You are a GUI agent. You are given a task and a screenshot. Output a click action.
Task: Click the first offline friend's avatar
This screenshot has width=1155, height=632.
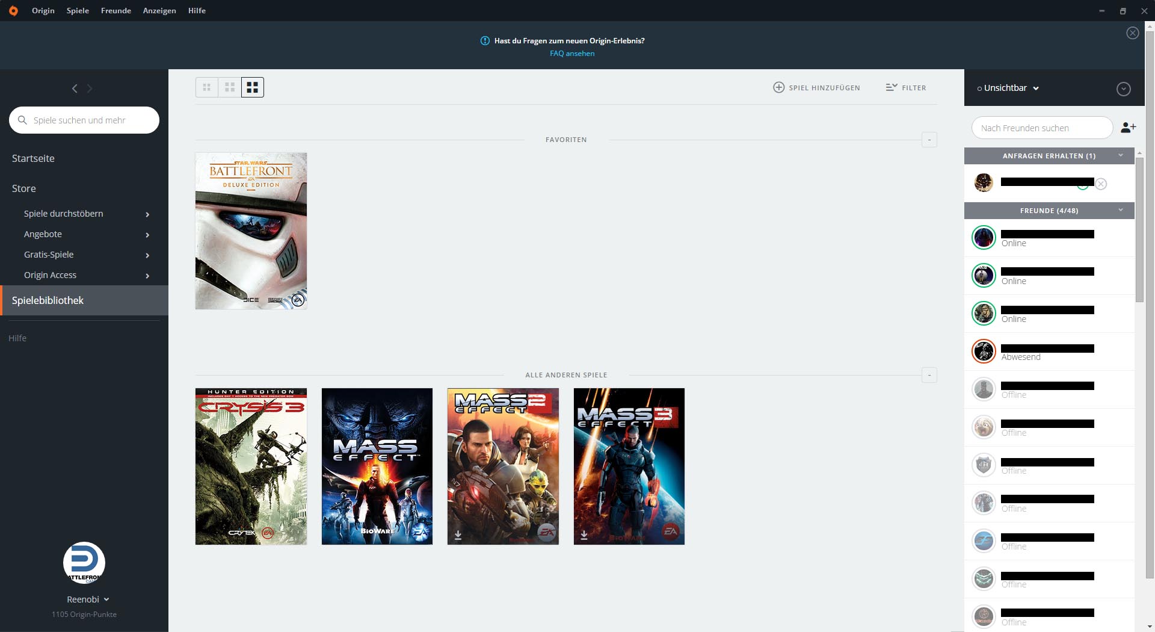point(984,389)
